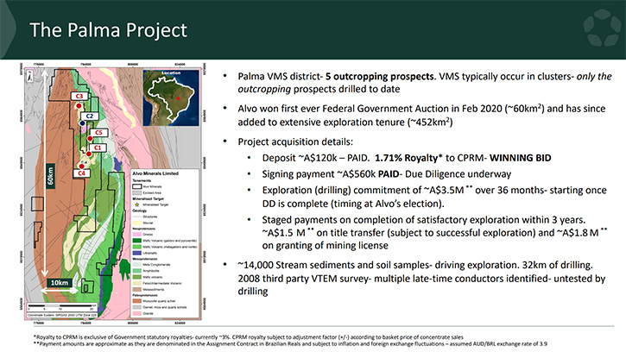Select the red marker below C3 label

coord(79,105)
